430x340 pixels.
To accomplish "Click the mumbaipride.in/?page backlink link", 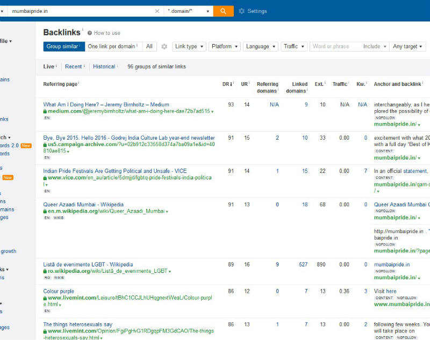I will pos(402,251).
